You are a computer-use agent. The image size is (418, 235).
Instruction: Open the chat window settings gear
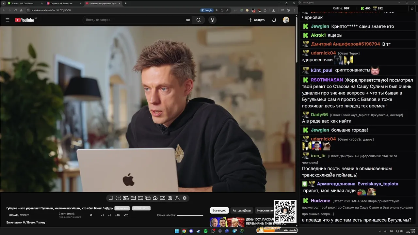tap(412, 8)
